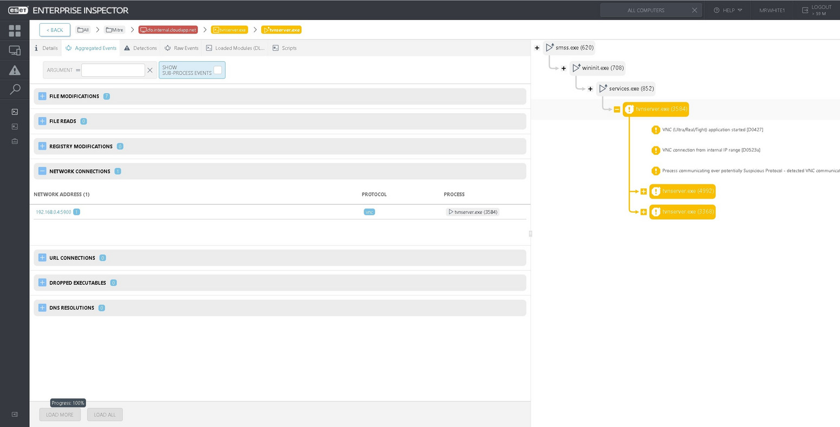This screenshot has width=840, height=427.
Task: Click warning icon for VNC application started detection
Action: (656, 130)
